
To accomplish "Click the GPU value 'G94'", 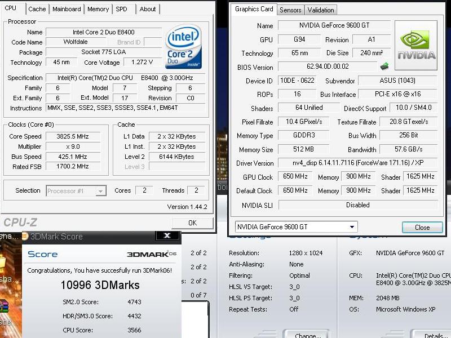I will [x=299, y=39].
